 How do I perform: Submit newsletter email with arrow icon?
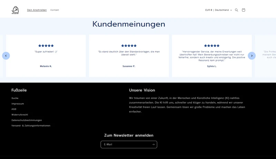(153, 145)
